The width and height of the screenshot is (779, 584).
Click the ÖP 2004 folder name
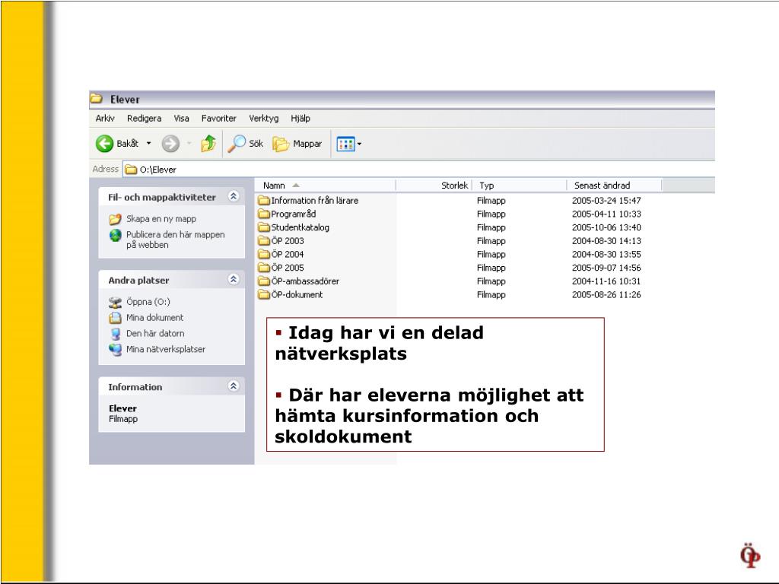click(x=287, y=254)
